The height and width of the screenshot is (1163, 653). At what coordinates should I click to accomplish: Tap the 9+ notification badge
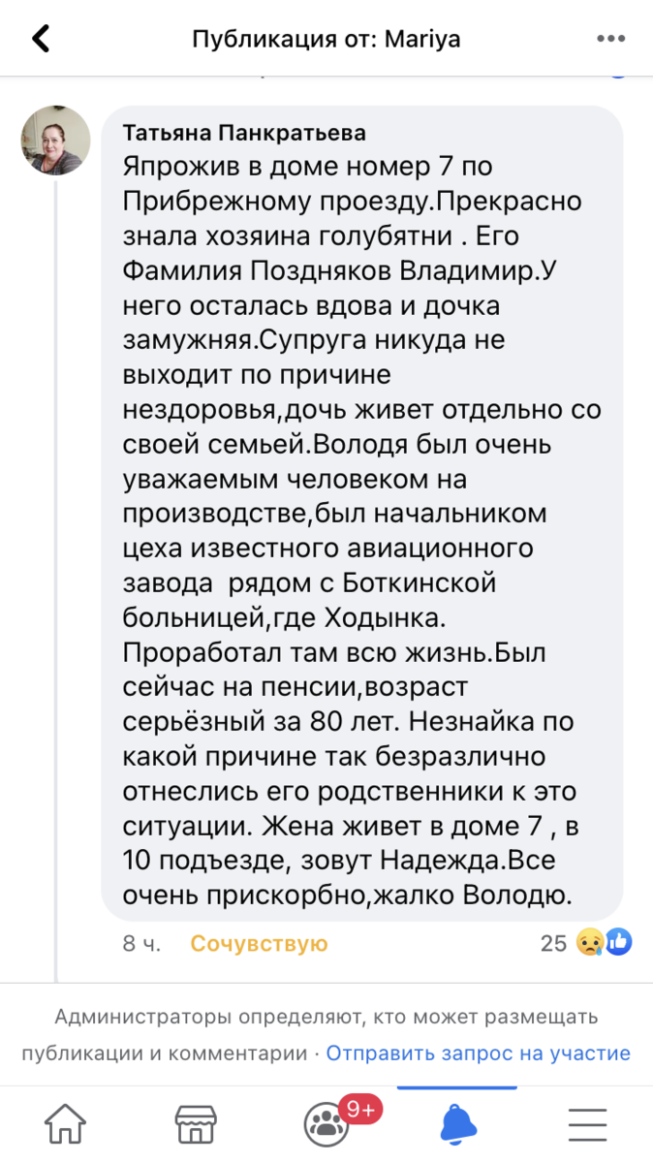click(360, 1110)
